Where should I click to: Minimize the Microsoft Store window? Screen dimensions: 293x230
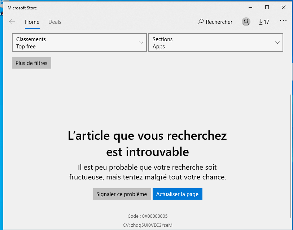coord(250,8)
